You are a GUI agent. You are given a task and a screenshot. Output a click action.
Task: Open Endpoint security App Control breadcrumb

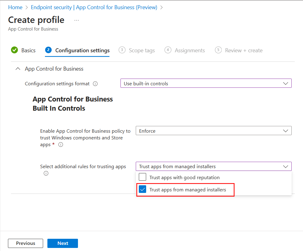pyautogui.click(x=94, y=7)
